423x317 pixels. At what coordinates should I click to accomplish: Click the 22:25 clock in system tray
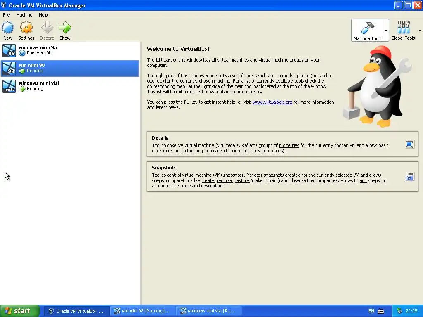tap(411, 311)
